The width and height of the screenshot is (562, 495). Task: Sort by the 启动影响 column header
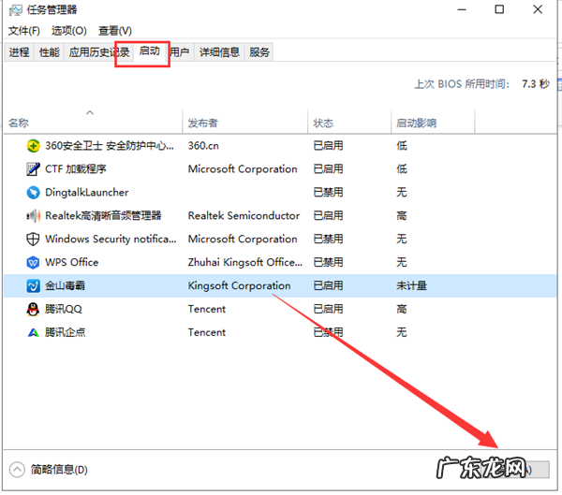(x=433, y=123)
